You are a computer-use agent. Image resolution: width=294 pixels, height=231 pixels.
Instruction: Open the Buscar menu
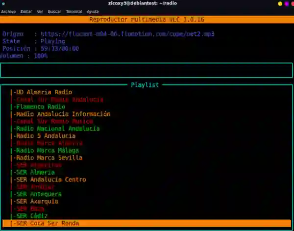click(x=54, y=11)
